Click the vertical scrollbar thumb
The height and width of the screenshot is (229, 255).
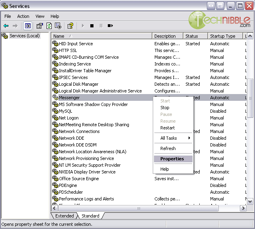click(250, 98)
